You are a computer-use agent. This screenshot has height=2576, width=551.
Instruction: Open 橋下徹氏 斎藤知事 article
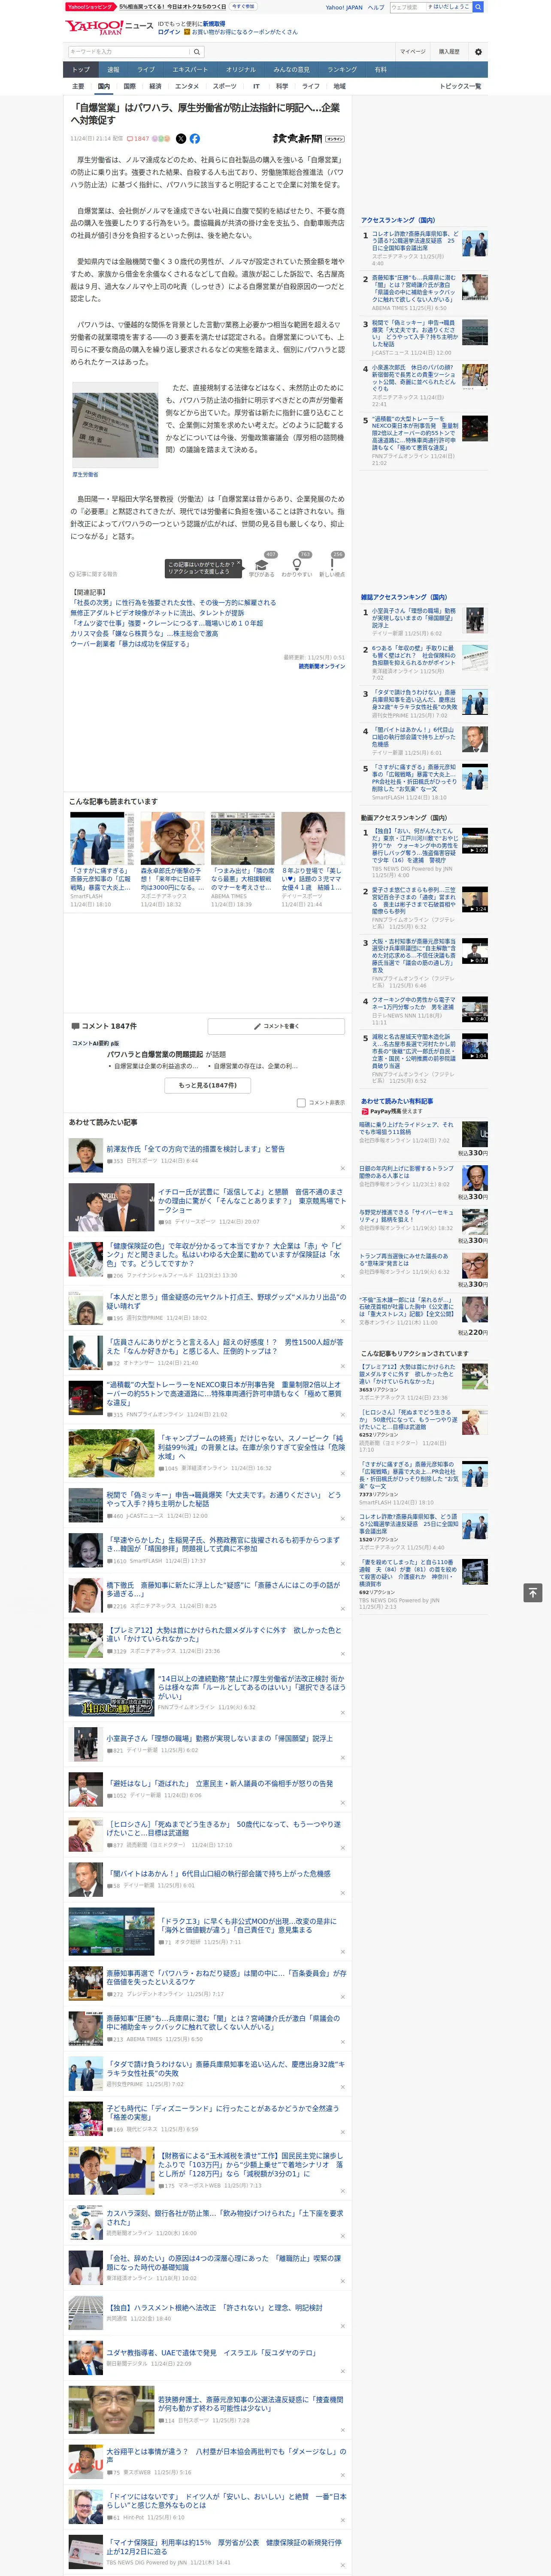(x=224, y=1589)
